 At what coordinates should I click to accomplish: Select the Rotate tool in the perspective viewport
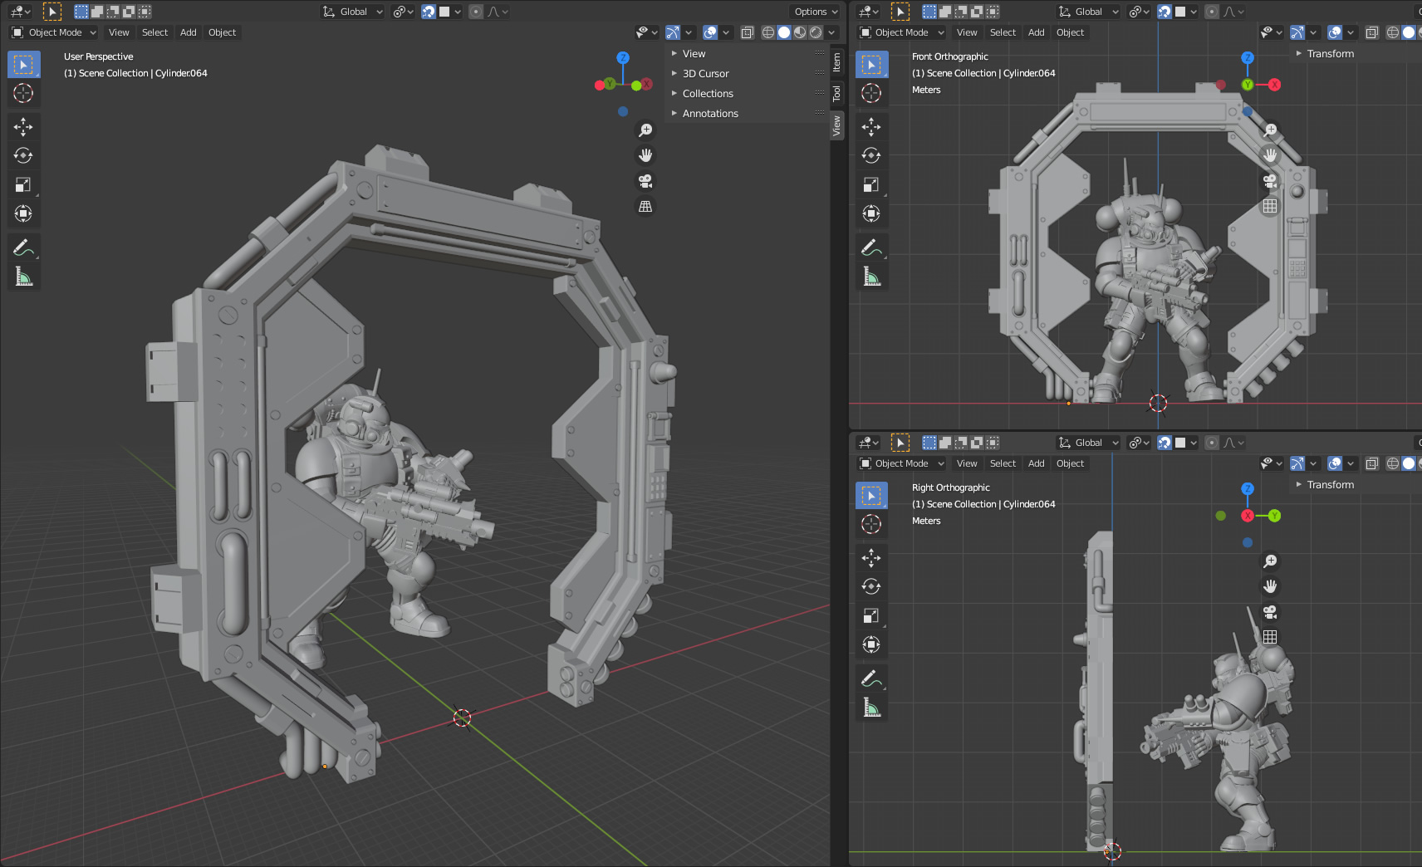23,155
